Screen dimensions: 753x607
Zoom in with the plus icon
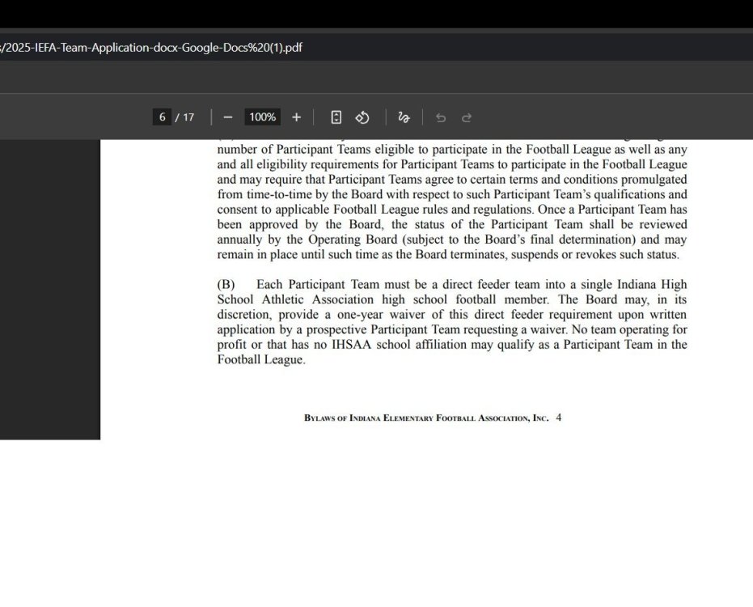pyautogui.click(x=296, y=117)
